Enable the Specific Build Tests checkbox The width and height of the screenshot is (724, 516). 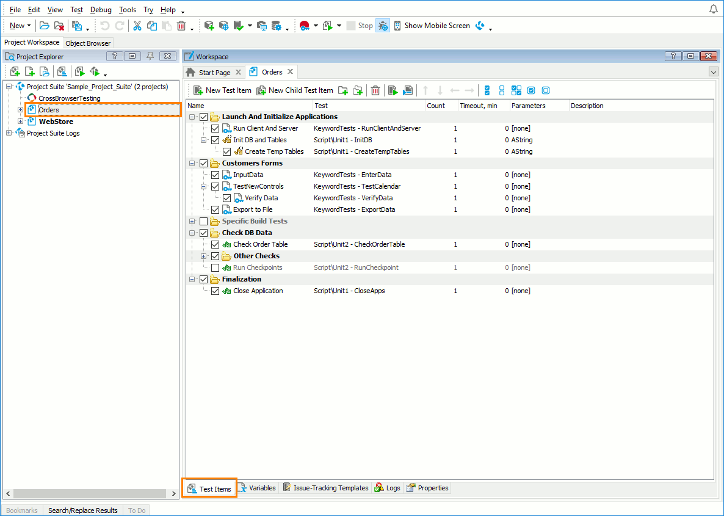coord(204,221)
